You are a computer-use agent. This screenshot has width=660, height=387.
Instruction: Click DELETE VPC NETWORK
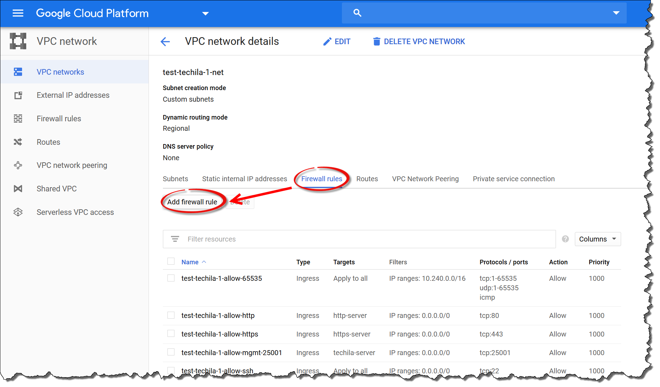(x=419, y=42)
